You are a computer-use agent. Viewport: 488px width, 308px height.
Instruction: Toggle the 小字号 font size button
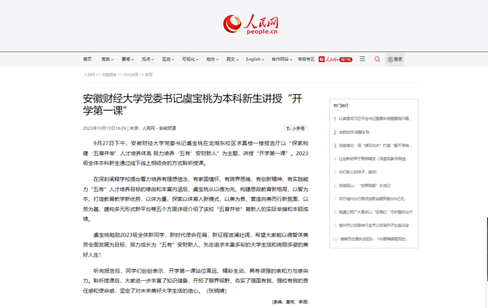click(x=296, y=128)
